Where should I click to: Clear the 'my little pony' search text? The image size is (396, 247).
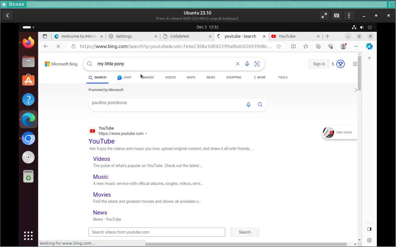tap(238, 64)
